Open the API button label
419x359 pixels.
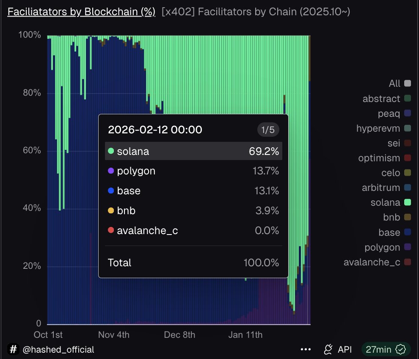345,349
